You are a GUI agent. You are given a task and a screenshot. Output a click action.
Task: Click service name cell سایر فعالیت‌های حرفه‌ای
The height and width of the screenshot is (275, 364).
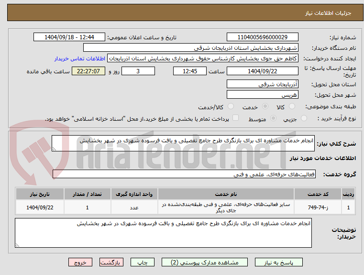click(x=226, y=207)
